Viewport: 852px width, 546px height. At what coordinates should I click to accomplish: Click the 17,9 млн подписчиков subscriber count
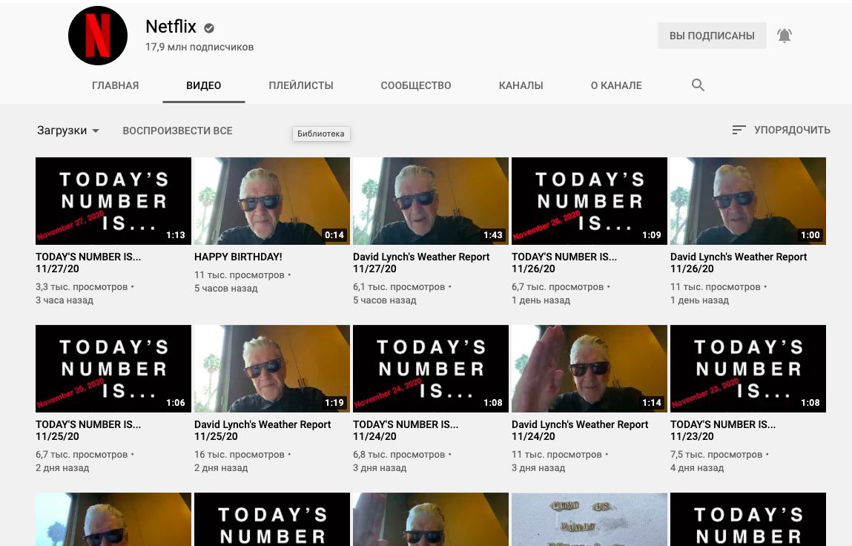click(x=199, y=47)
